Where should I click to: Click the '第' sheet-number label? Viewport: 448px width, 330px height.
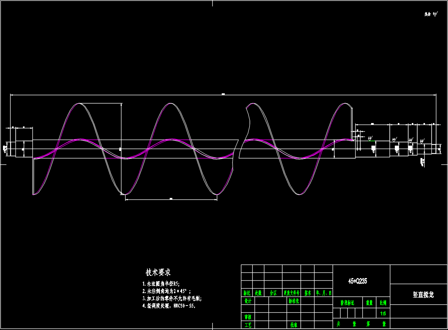368,324
